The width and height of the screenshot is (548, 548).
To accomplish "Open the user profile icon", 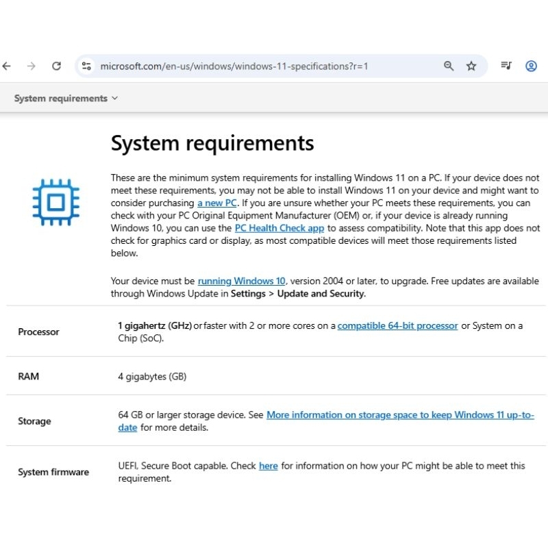I will [x=531, y=66].
